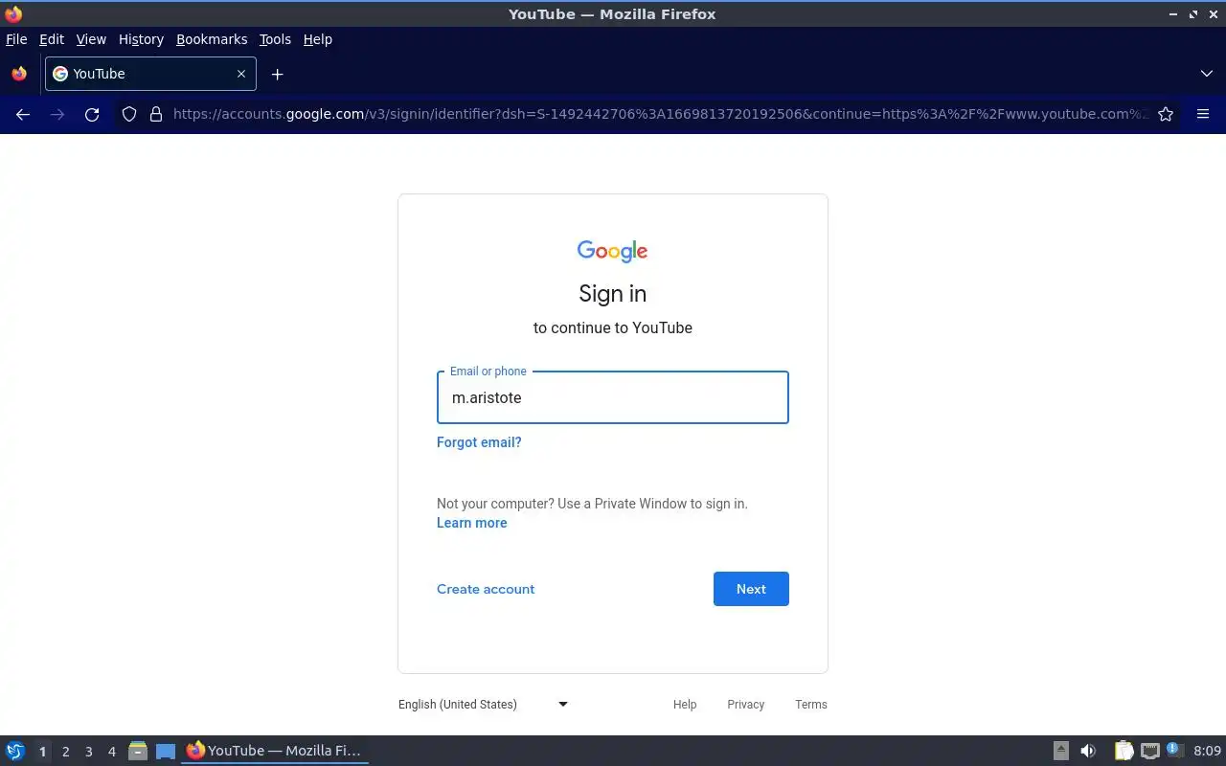Image resolution: width=1226 pixels, height=766 pixels.
Task: Switch to workspace 4
Action: pyautogui.click(x=111, y=752)
